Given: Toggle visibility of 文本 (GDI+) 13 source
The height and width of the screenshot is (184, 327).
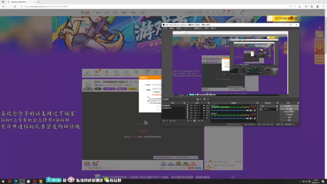Looking at the screenshot, I should pos(204,106).
